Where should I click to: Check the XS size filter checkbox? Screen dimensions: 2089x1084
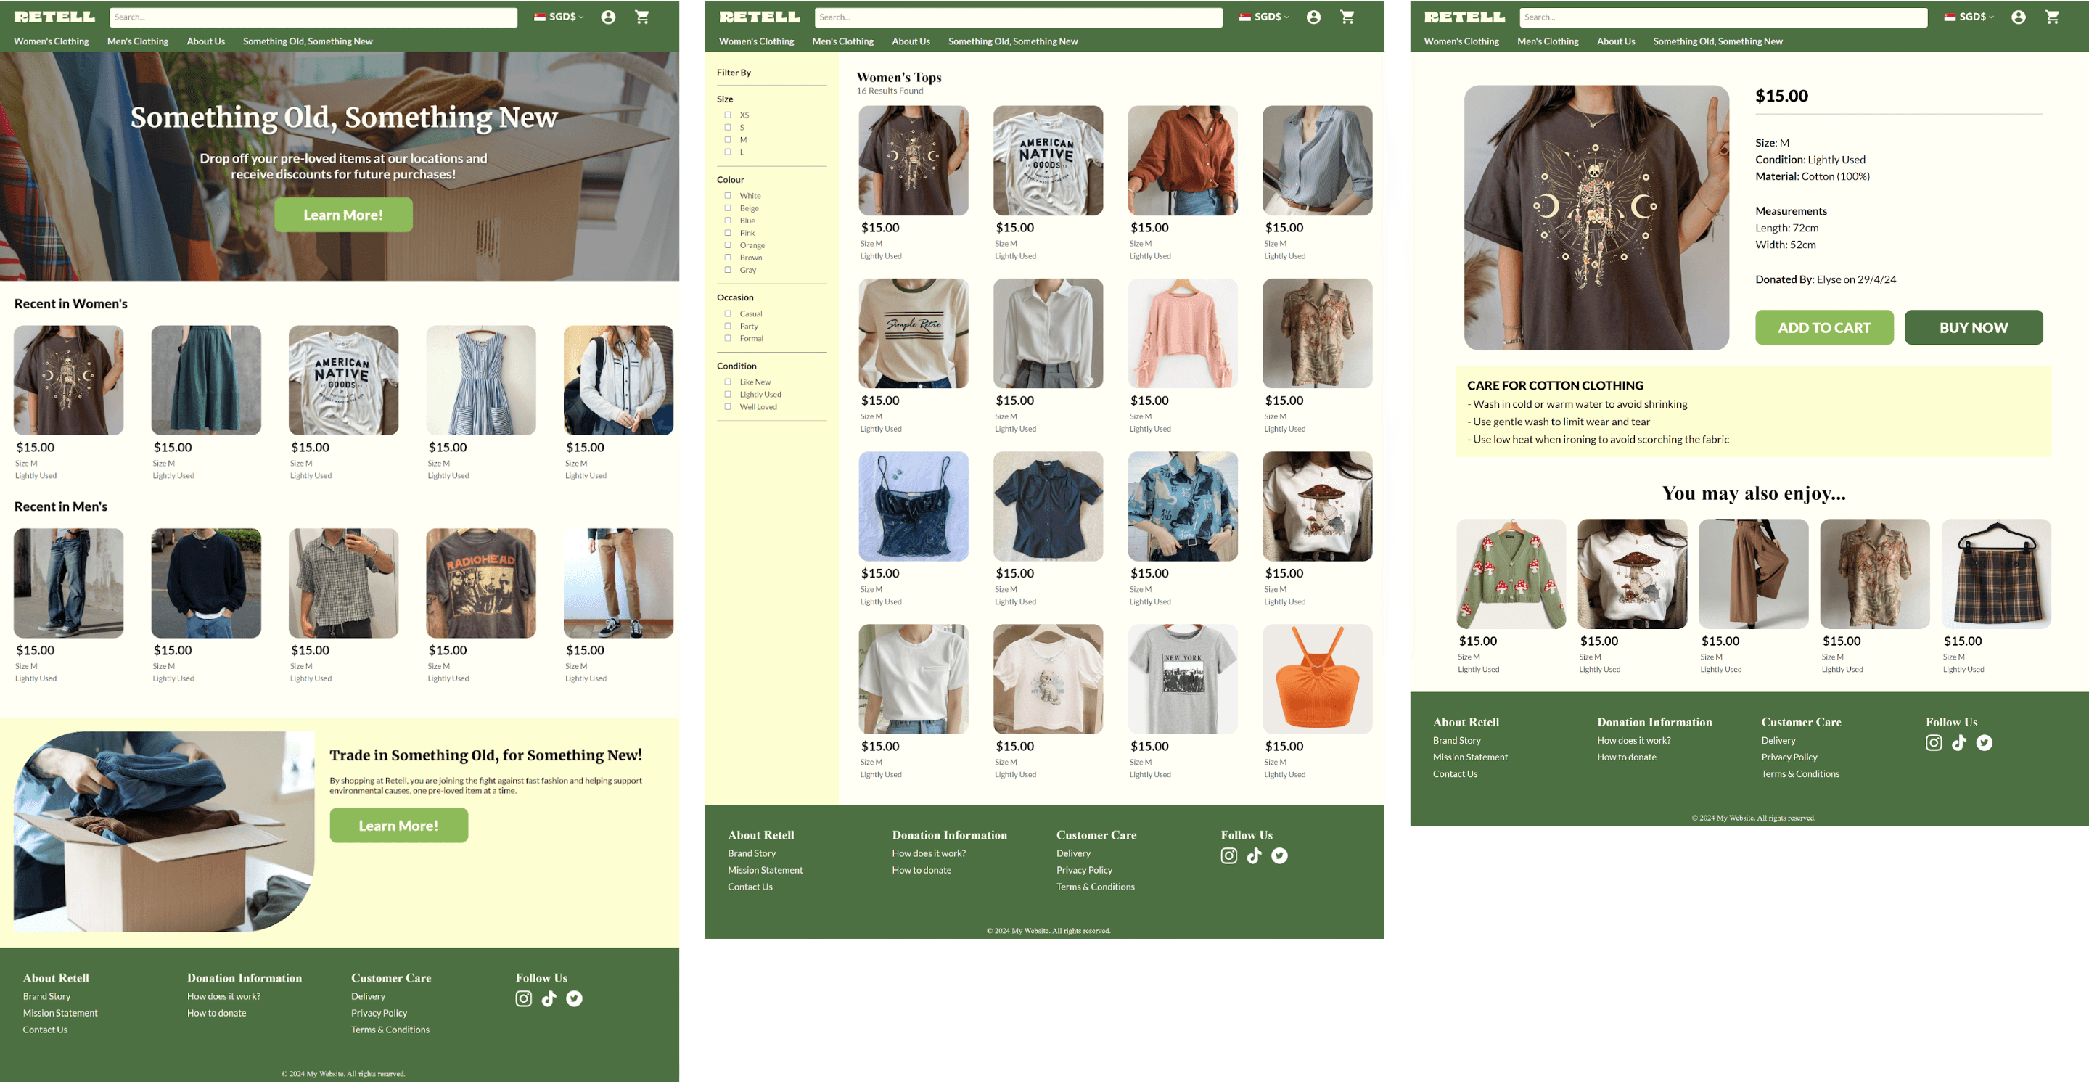(728, 115)
